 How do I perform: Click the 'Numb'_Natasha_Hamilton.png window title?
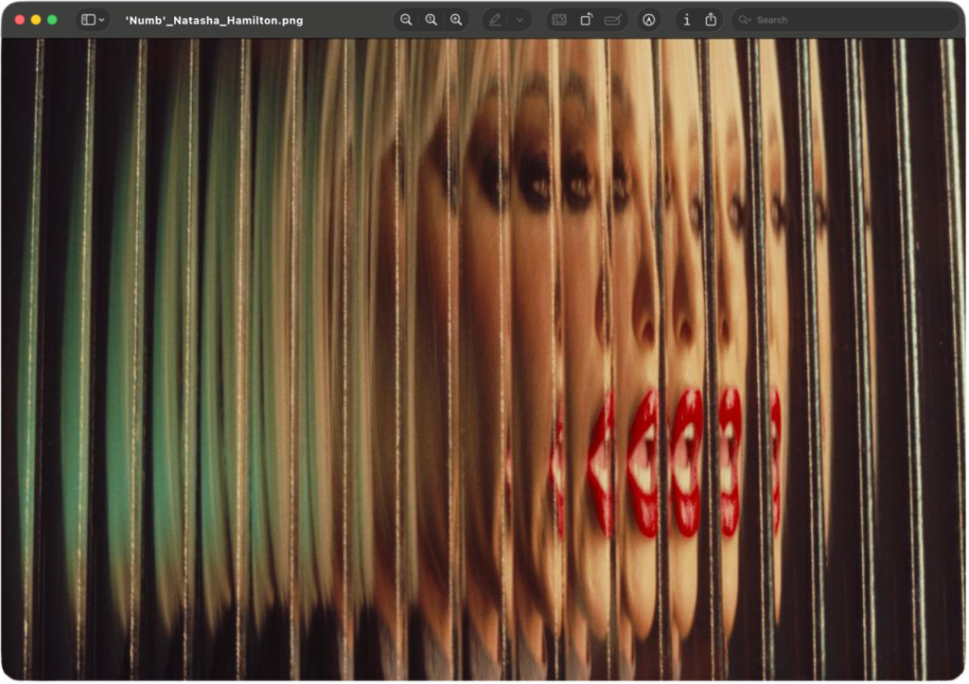tap(214, 20)
